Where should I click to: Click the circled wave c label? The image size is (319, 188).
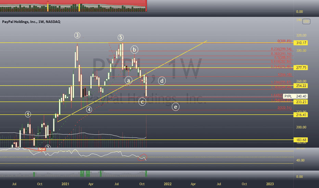click(x=142, y=102)
